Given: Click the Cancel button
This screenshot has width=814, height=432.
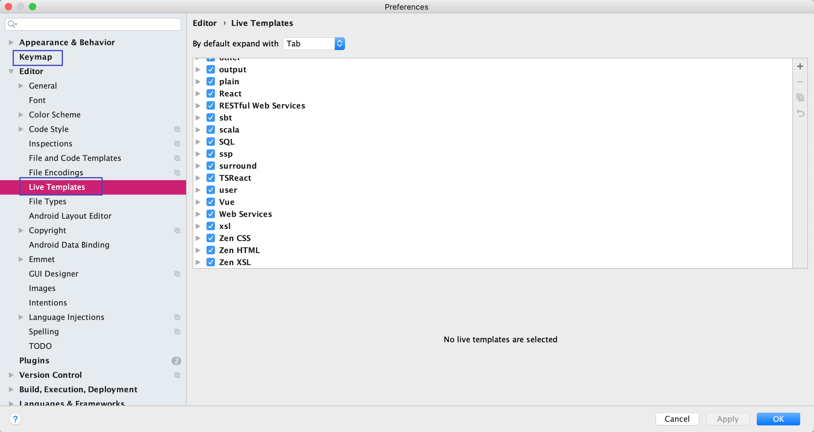Looking at the screenshot, I should (x=676, y=419).
